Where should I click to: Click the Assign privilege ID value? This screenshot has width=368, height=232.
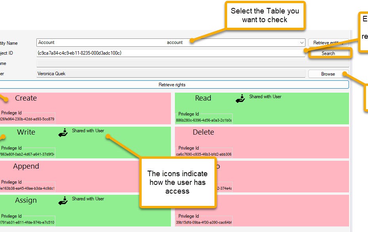27,222
